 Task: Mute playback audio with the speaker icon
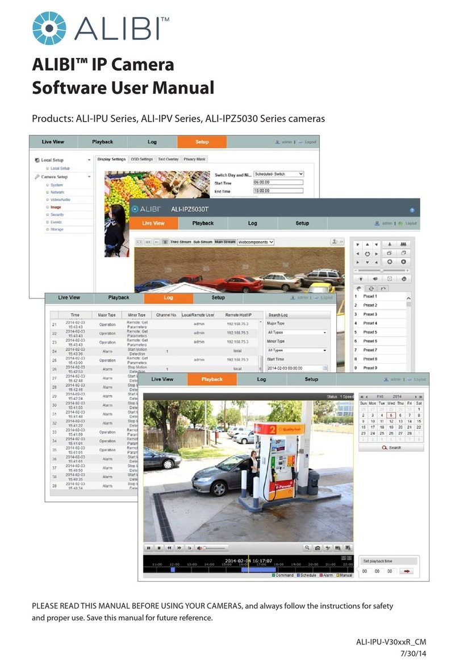[199, 548]
